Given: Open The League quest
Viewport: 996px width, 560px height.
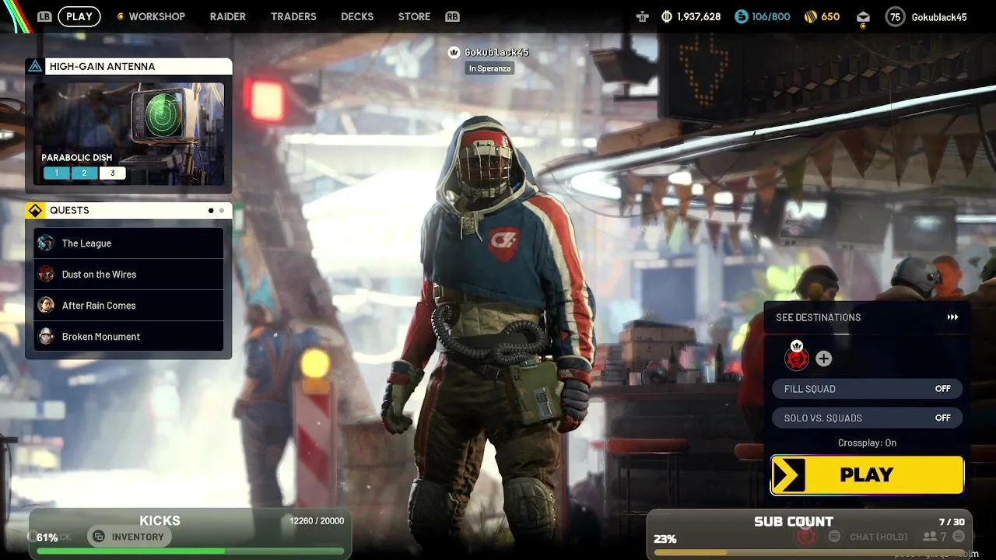Looking at the screenshot, I should pyautogui.click(x=128, y=243).
